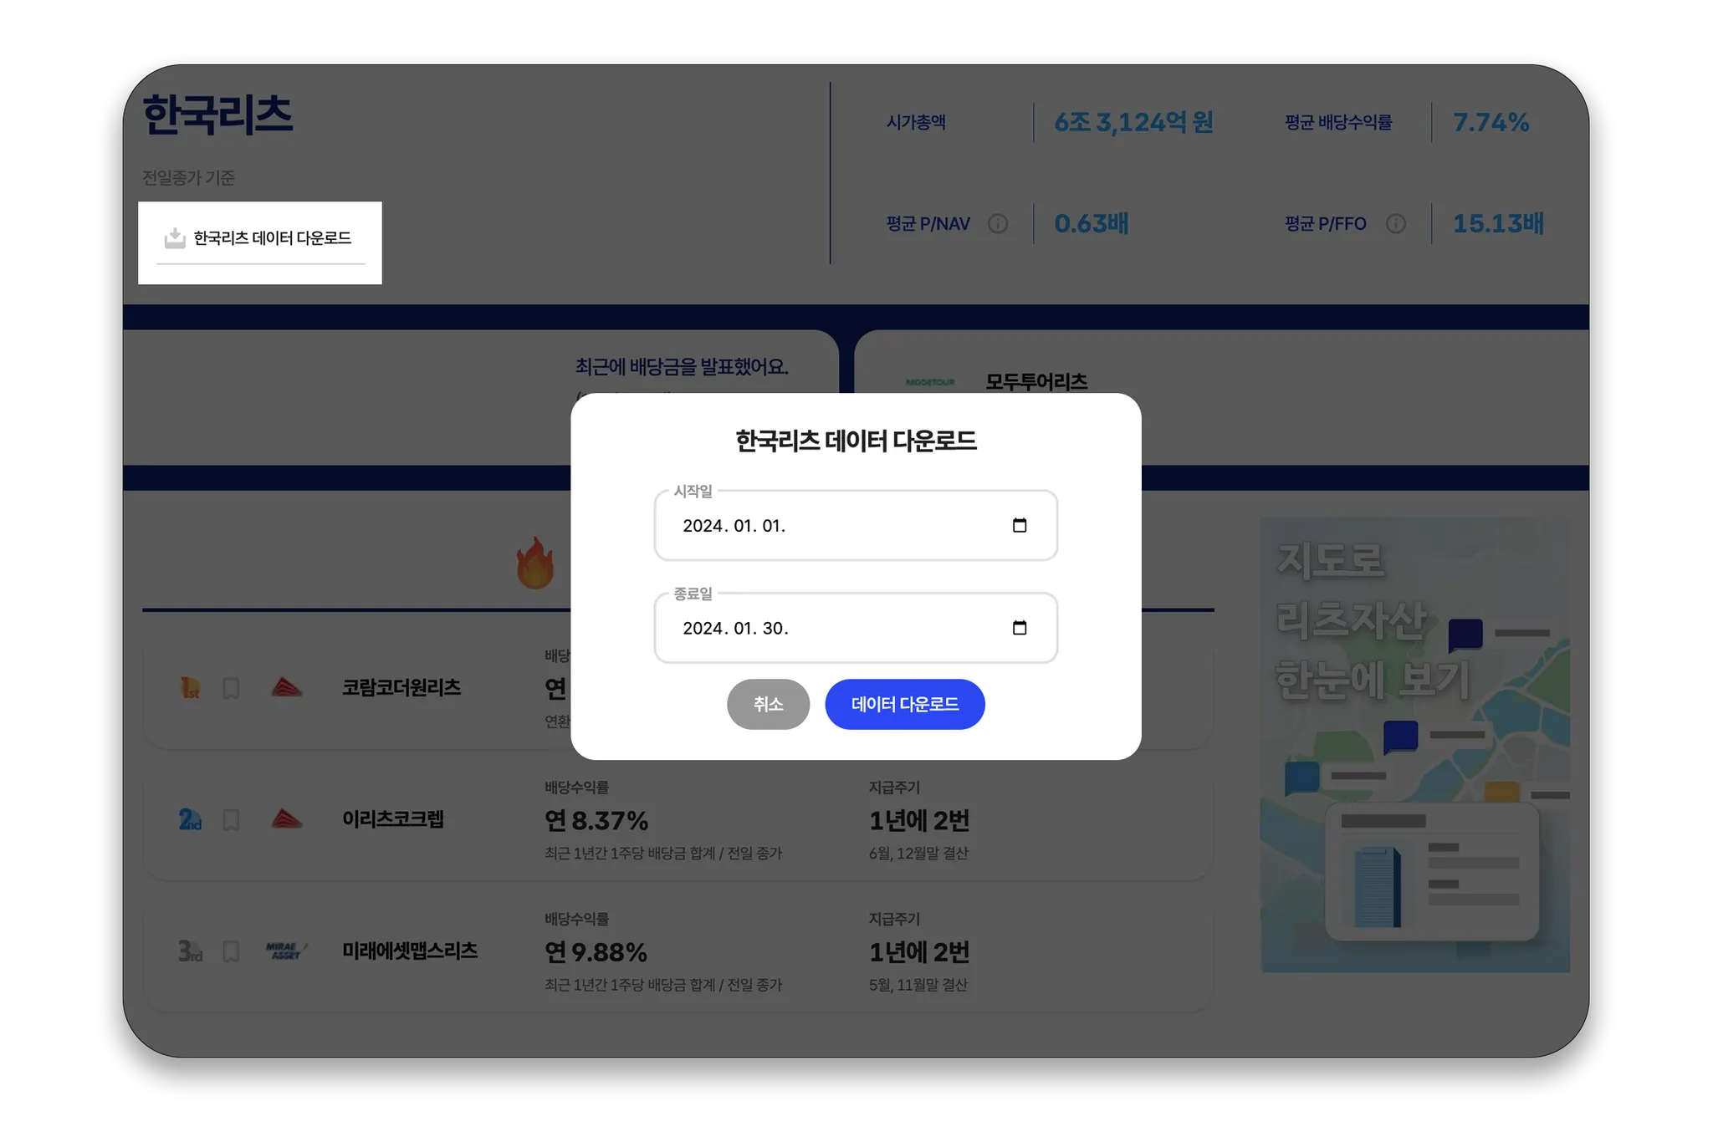Click the 시작일 date input field

836,526
